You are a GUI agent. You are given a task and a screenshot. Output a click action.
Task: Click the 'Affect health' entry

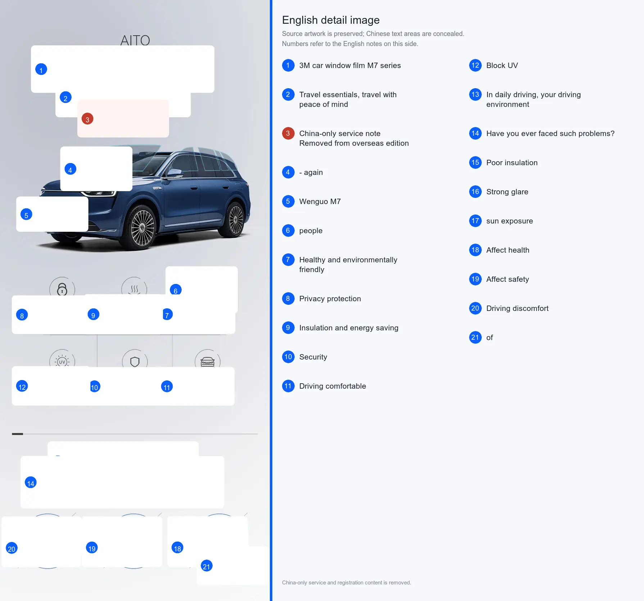pos(508,250)
